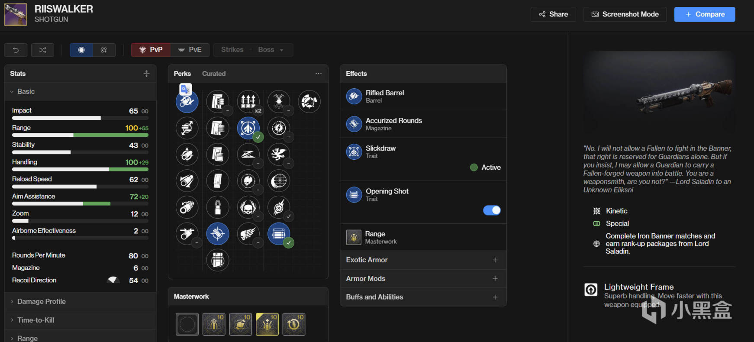Select the Slickdraw perk with green checkmark

pos(248,128)
